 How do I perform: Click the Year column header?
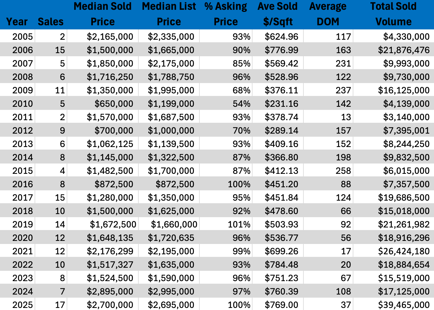17,22
